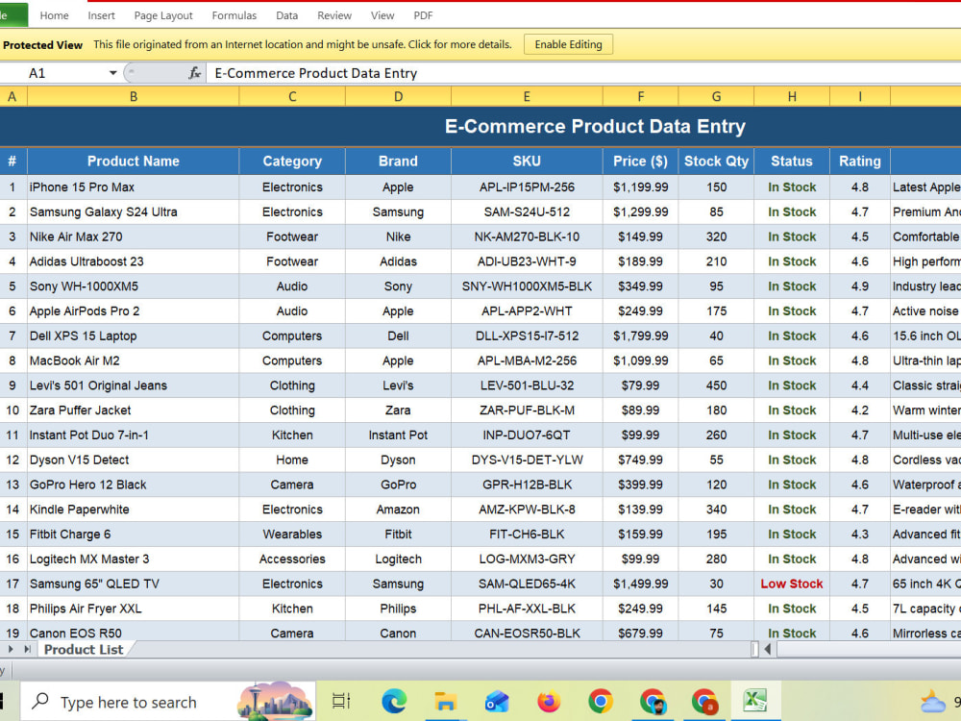
Task: Select the Dyson V15 Detect cell
Action: [133, 460]
